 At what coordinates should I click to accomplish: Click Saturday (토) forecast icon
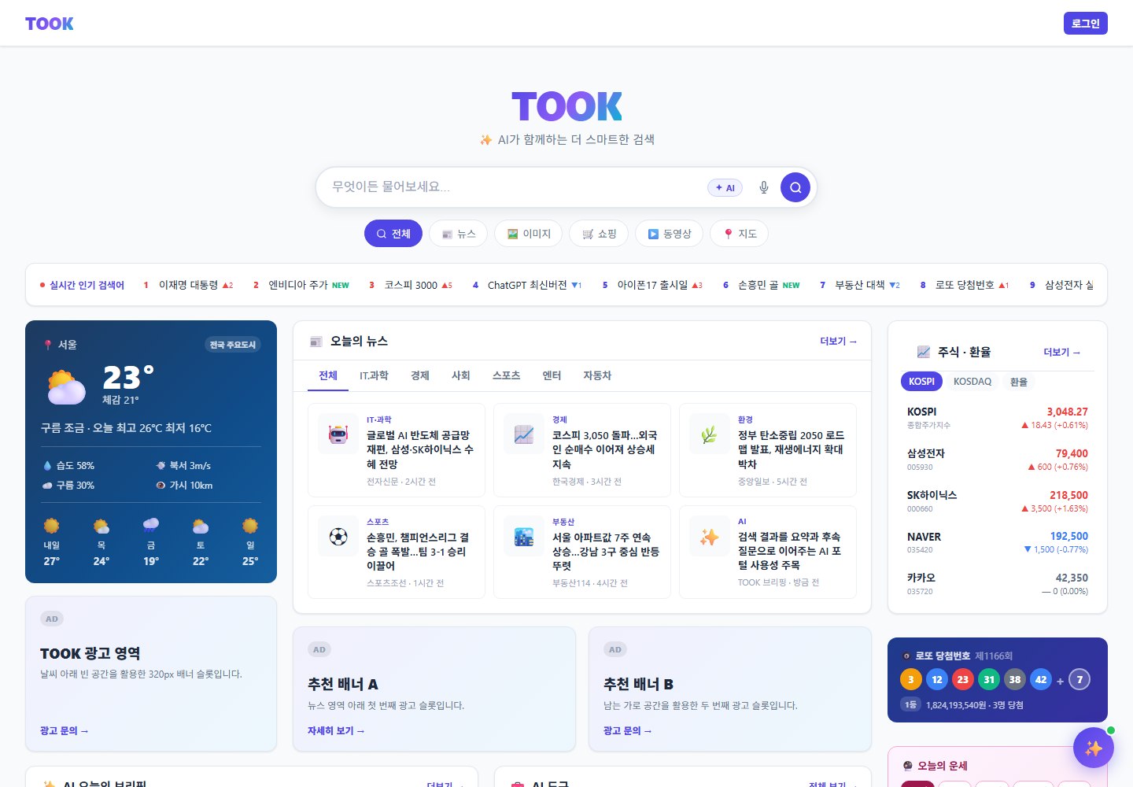[x=201, y=526]
